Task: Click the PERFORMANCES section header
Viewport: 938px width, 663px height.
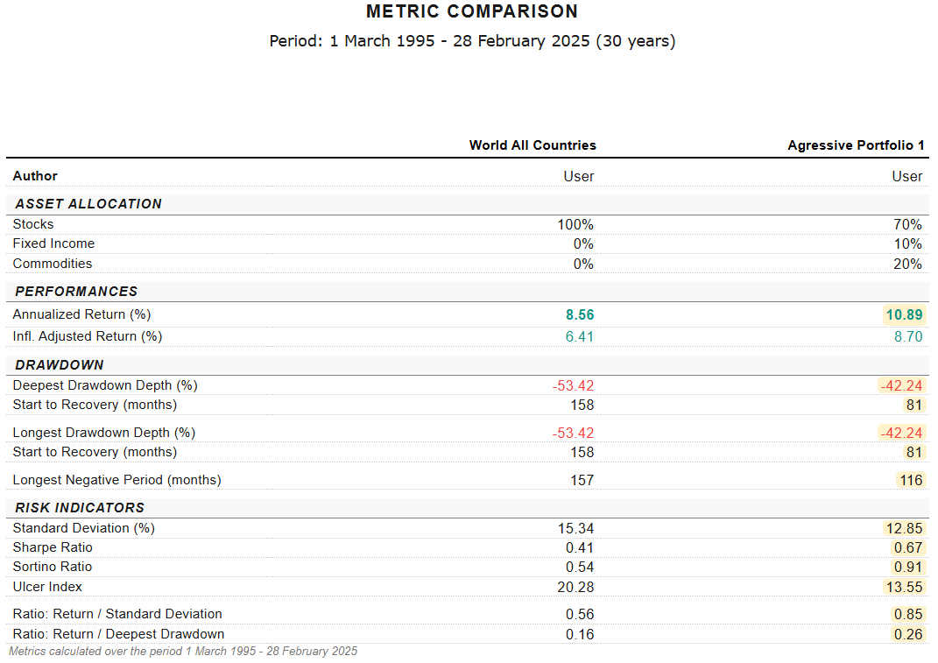Action: [76, 292]
